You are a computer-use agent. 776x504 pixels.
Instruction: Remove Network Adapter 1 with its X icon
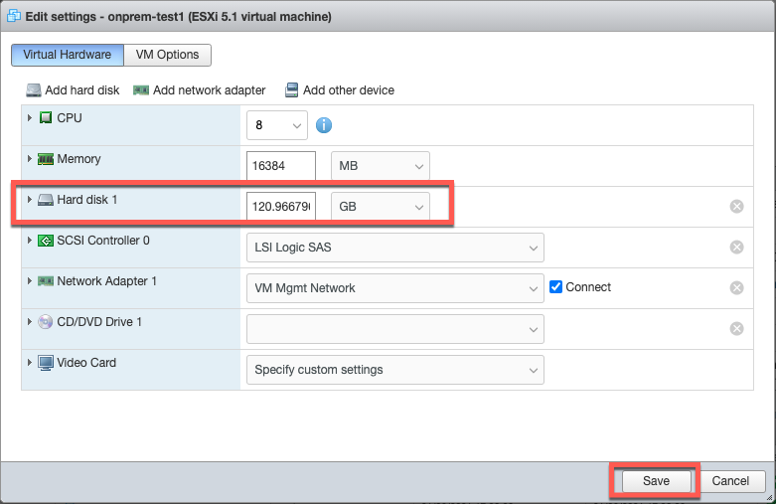click(736, 287)
